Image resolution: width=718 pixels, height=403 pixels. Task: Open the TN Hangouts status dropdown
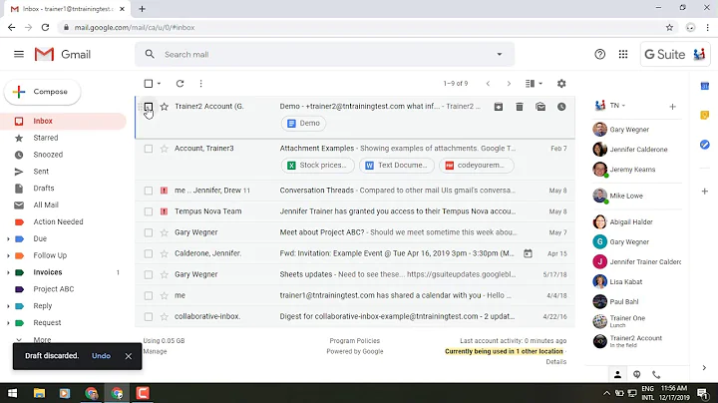pos(623,106)
